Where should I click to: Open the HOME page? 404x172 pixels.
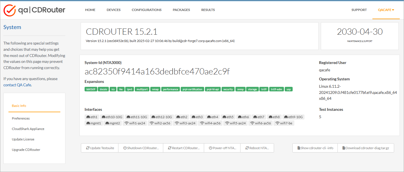[x=90, y=10]
